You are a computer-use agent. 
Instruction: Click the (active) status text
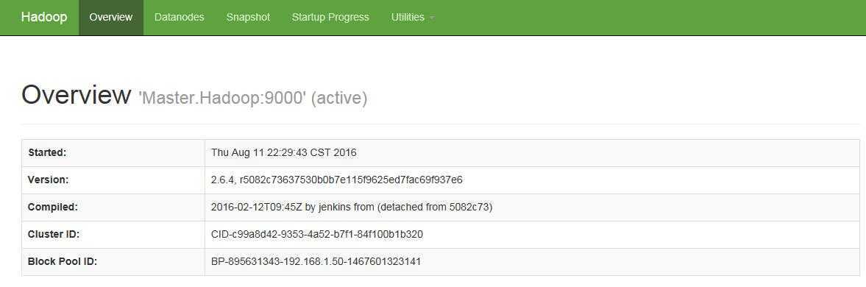pos(339,99)
